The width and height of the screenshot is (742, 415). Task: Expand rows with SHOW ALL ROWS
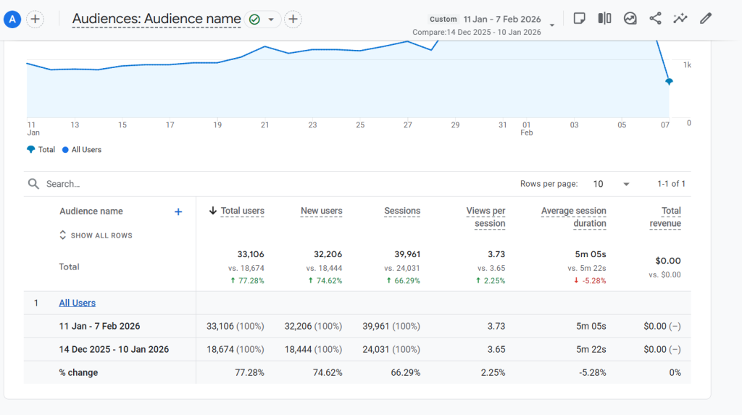96,235
